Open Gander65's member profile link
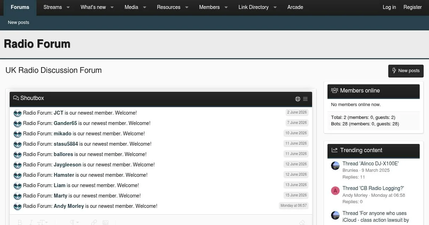 click(x=65, y=123)
